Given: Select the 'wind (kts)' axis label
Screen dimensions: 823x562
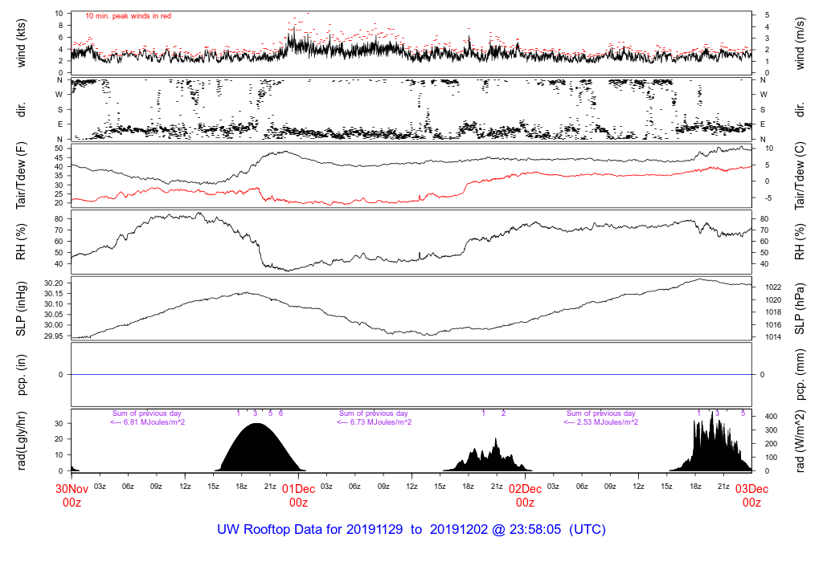Looking at the screenshot, I should click(21, 43).
